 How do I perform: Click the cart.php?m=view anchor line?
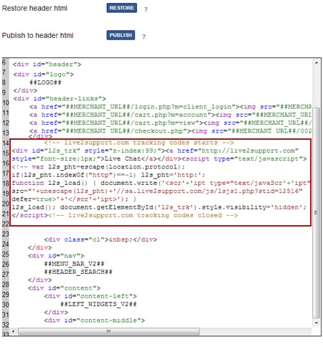(x=170, y=123)
